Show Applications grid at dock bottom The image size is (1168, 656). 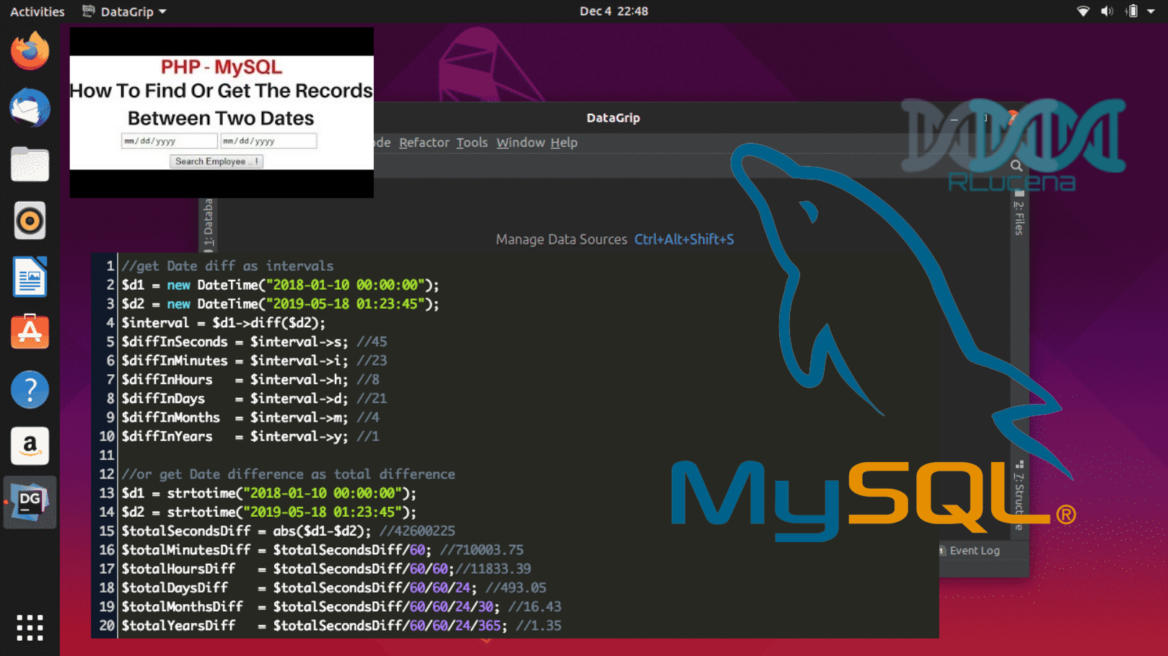(x=30, y=628)
